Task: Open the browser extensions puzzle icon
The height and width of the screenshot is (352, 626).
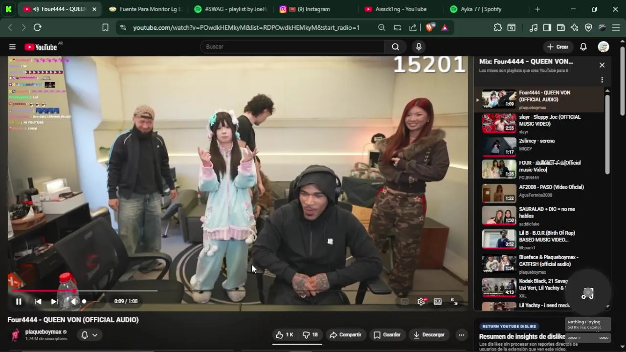Action: (498, 28)
